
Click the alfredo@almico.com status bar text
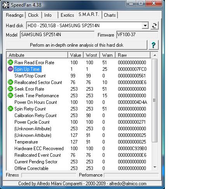128,184
